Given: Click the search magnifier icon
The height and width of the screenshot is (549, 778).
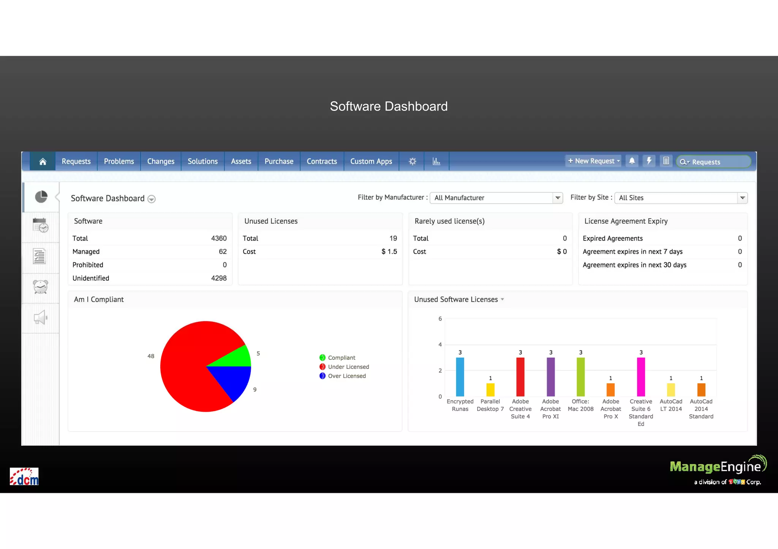Looking at the screenshot, I should coord(684,162).
